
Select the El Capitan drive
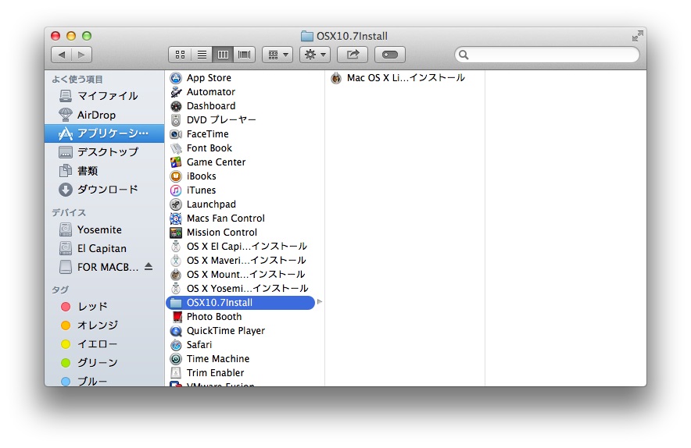coord(105,249)
